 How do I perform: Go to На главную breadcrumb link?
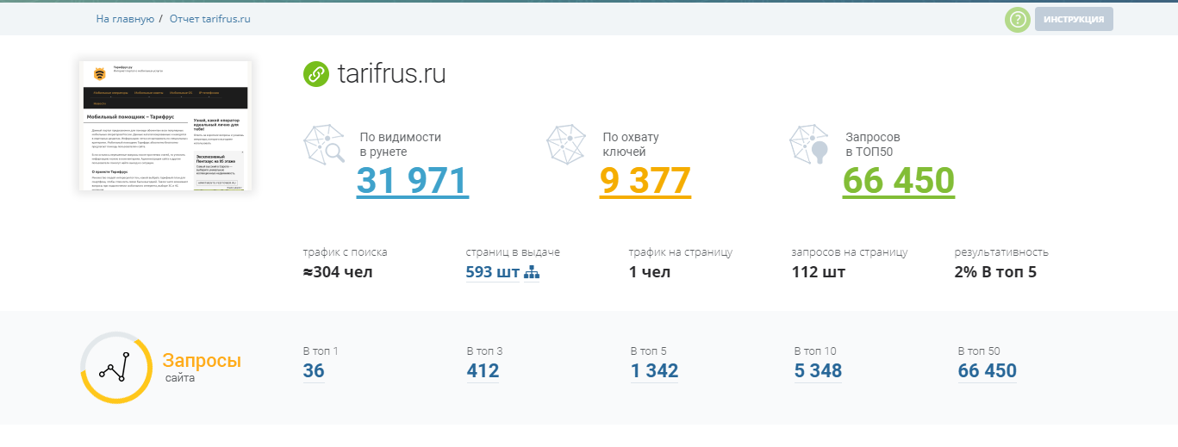click(125, 19)
